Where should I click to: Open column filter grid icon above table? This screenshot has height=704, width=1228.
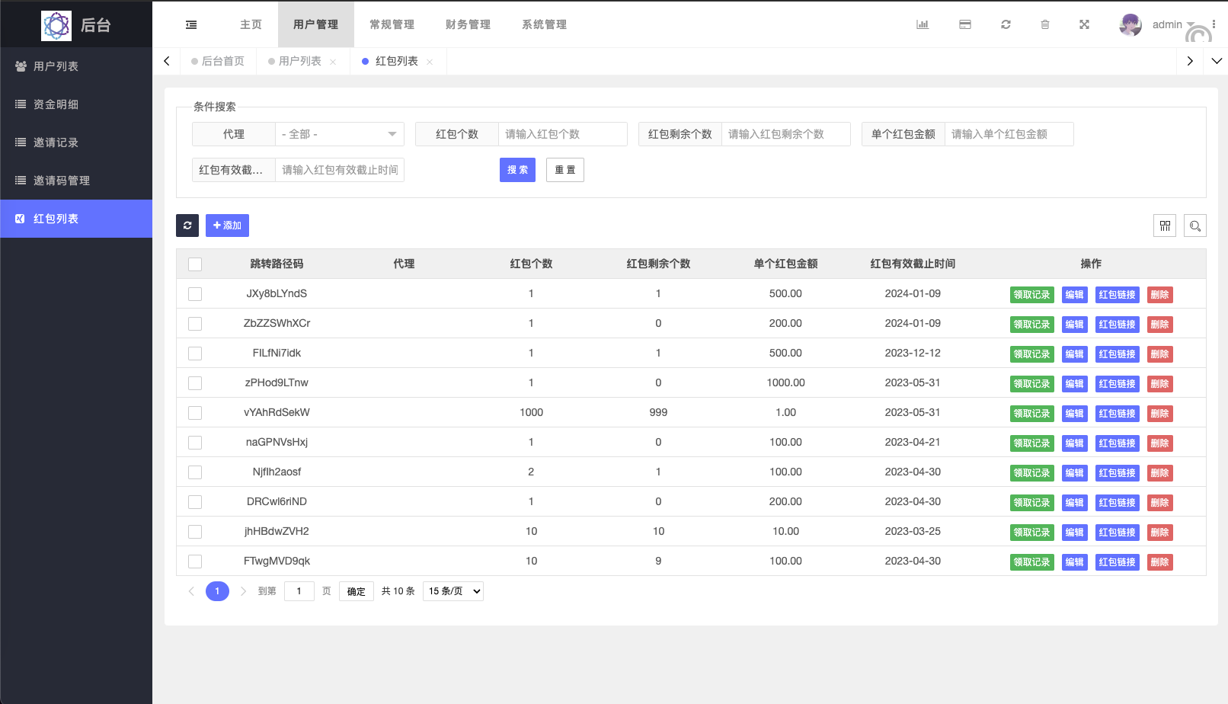(1165, 226)
